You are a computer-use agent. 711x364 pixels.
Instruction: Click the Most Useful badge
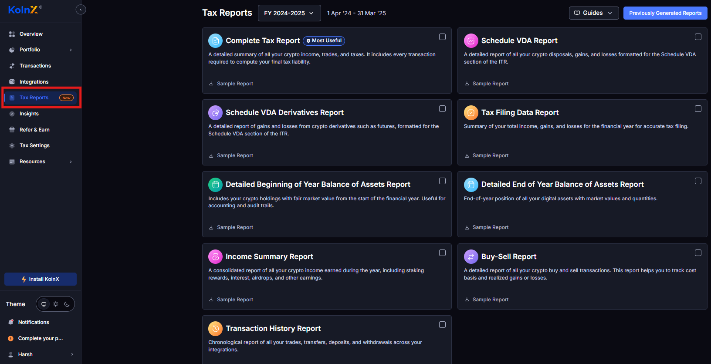point(324,40)
